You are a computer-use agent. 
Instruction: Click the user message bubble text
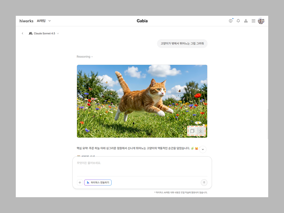pos(182,44)
